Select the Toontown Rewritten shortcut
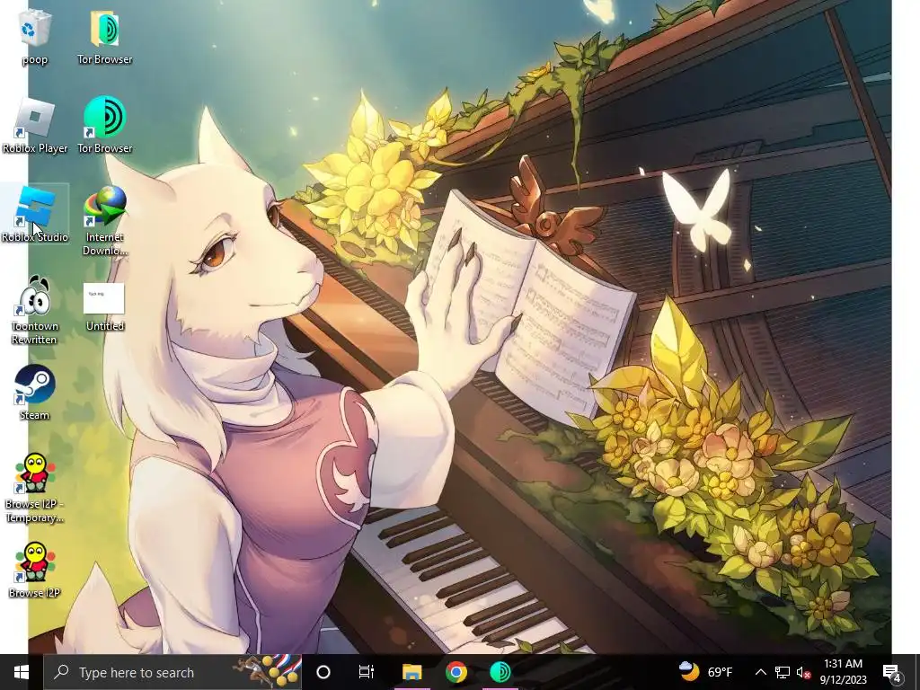920x690 pixels. [35, 310]
